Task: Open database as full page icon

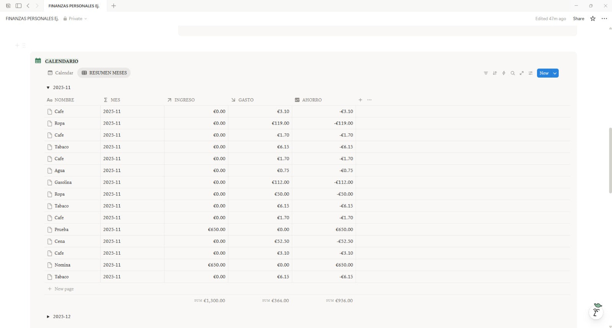Action: coord(521,73)
